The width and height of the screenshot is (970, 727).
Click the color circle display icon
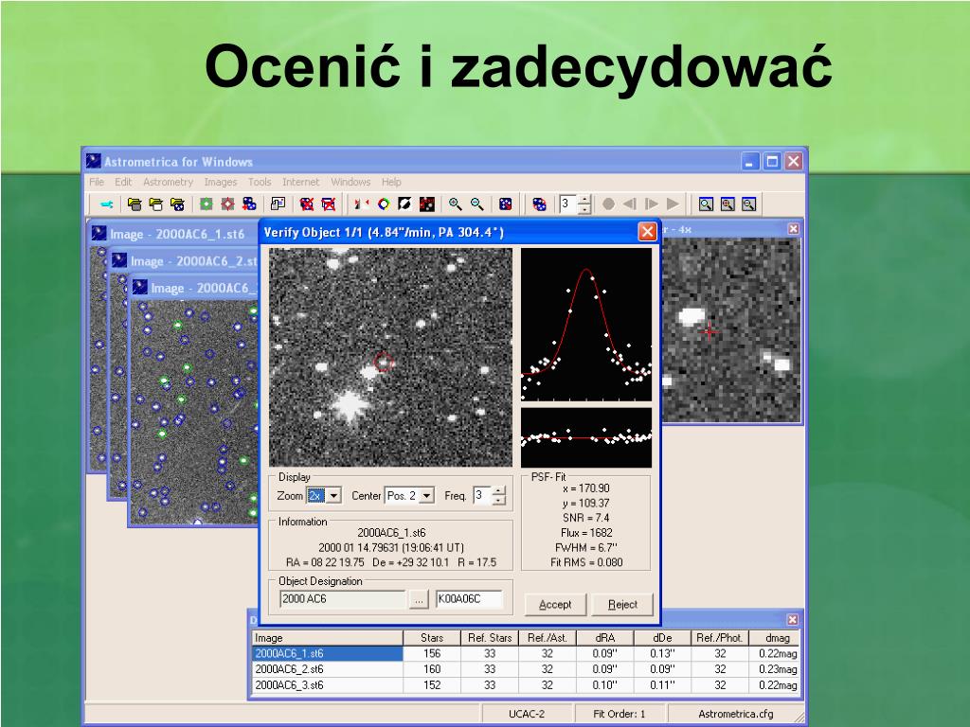[384, 204]
